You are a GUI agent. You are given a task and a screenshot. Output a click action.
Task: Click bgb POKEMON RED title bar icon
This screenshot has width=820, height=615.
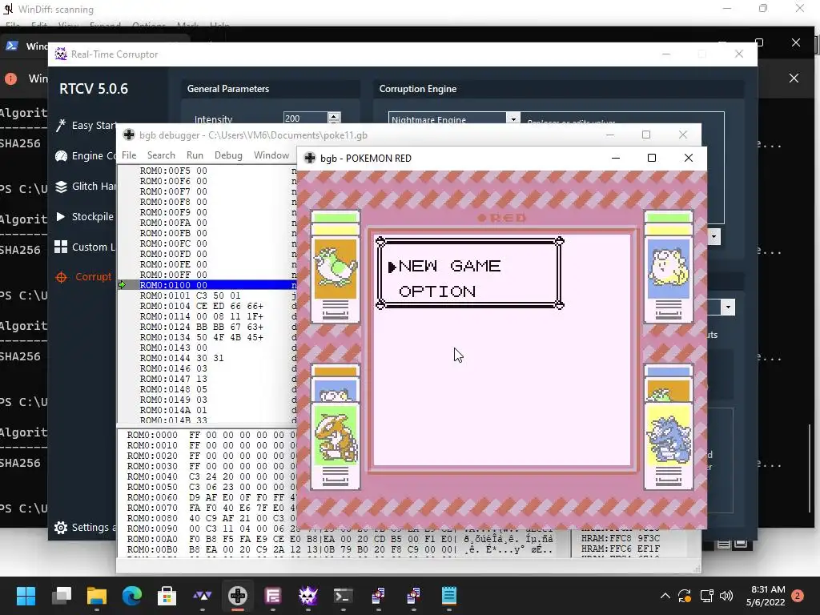tap(310, 158)
